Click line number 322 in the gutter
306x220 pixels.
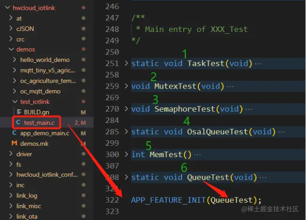[112, 200]
